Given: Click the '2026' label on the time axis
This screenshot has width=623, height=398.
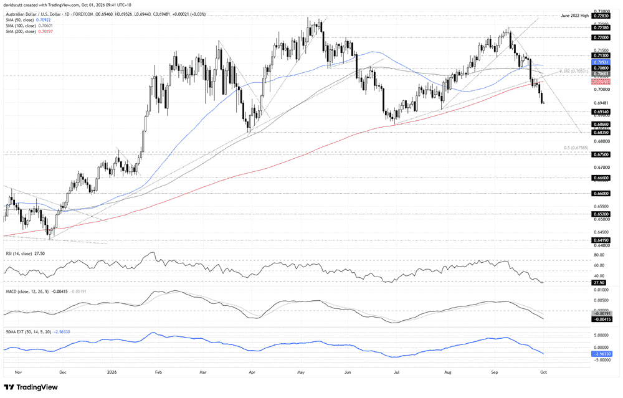Looking at the screenshot, I should pyautogui.click(x=112, y=372).
